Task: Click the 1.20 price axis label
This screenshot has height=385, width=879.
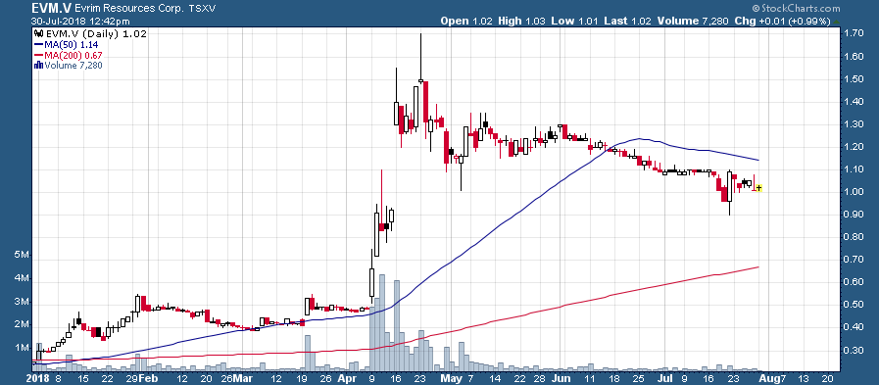Action: click(x=854, y=147)
